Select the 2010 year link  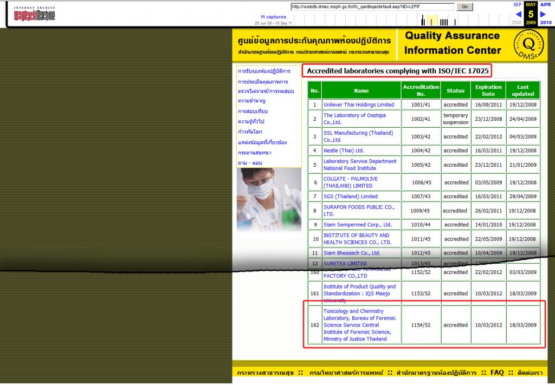pos(545,23)
